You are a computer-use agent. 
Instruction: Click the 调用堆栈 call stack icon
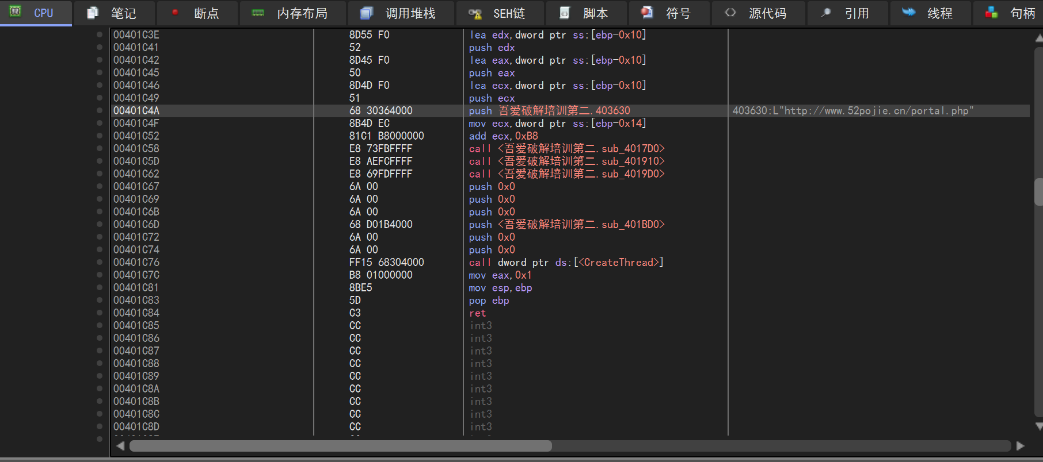(367, 13)
